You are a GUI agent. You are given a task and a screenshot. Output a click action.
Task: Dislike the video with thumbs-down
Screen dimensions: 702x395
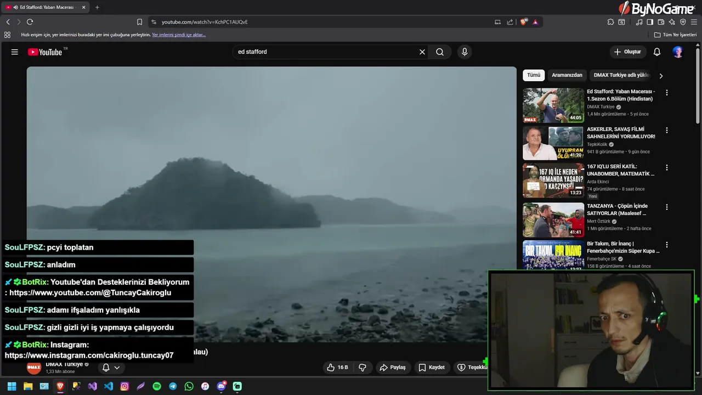[363, 368]
